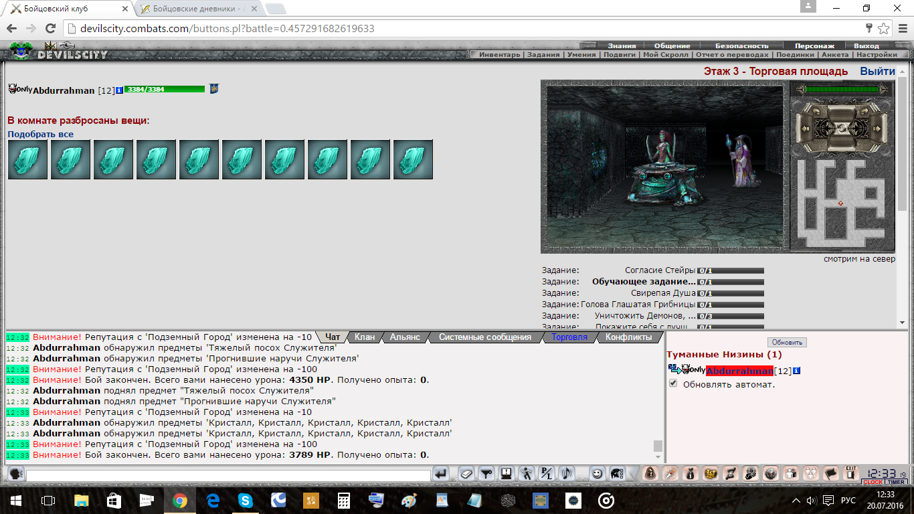Open Задания submenu link
Screen dimensions: 914x514
pos(545,55)
